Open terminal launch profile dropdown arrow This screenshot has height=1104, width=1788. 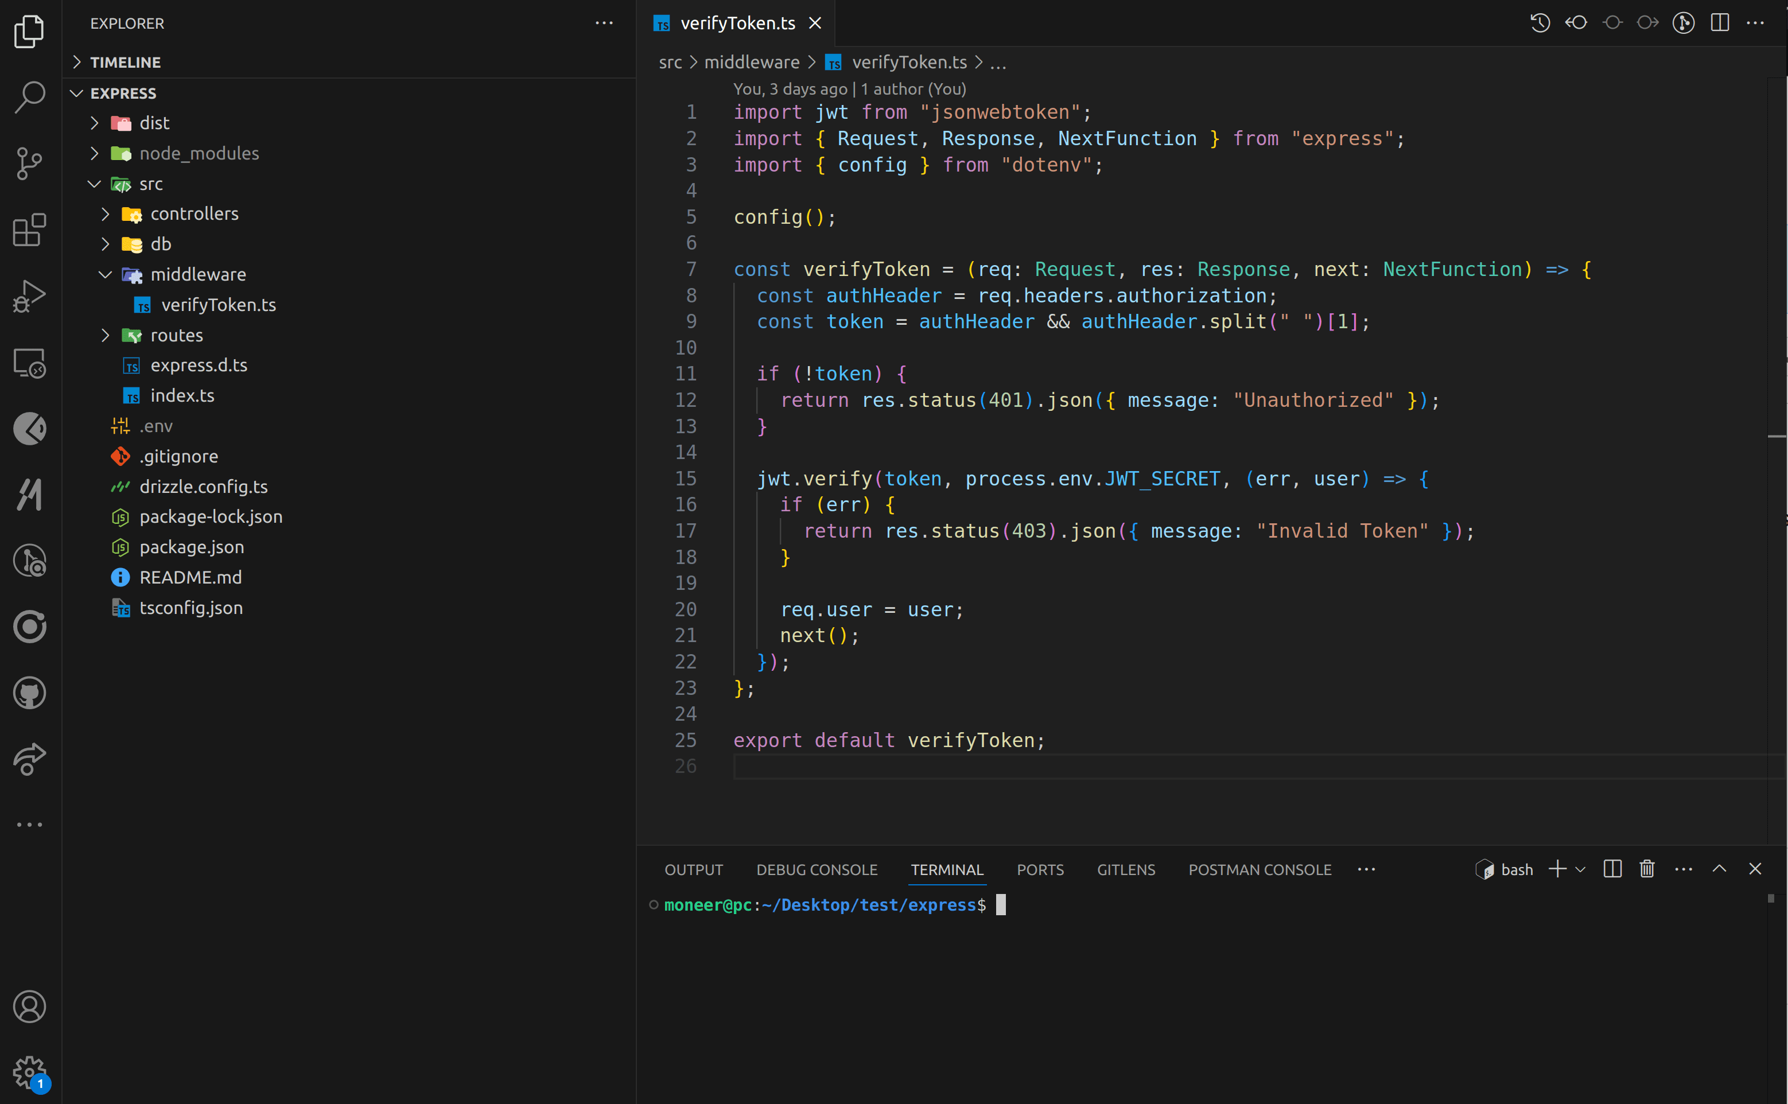pyautogui.click(x=1580, y=870)
